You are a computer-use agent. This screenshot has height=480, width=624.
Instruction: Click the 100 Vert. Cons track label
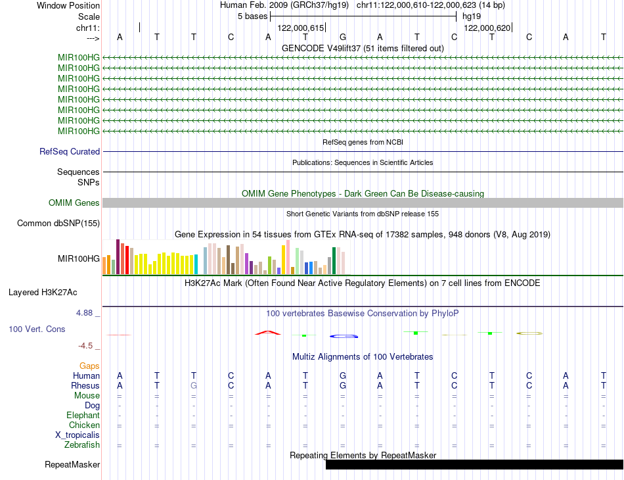tap(37, 329)
